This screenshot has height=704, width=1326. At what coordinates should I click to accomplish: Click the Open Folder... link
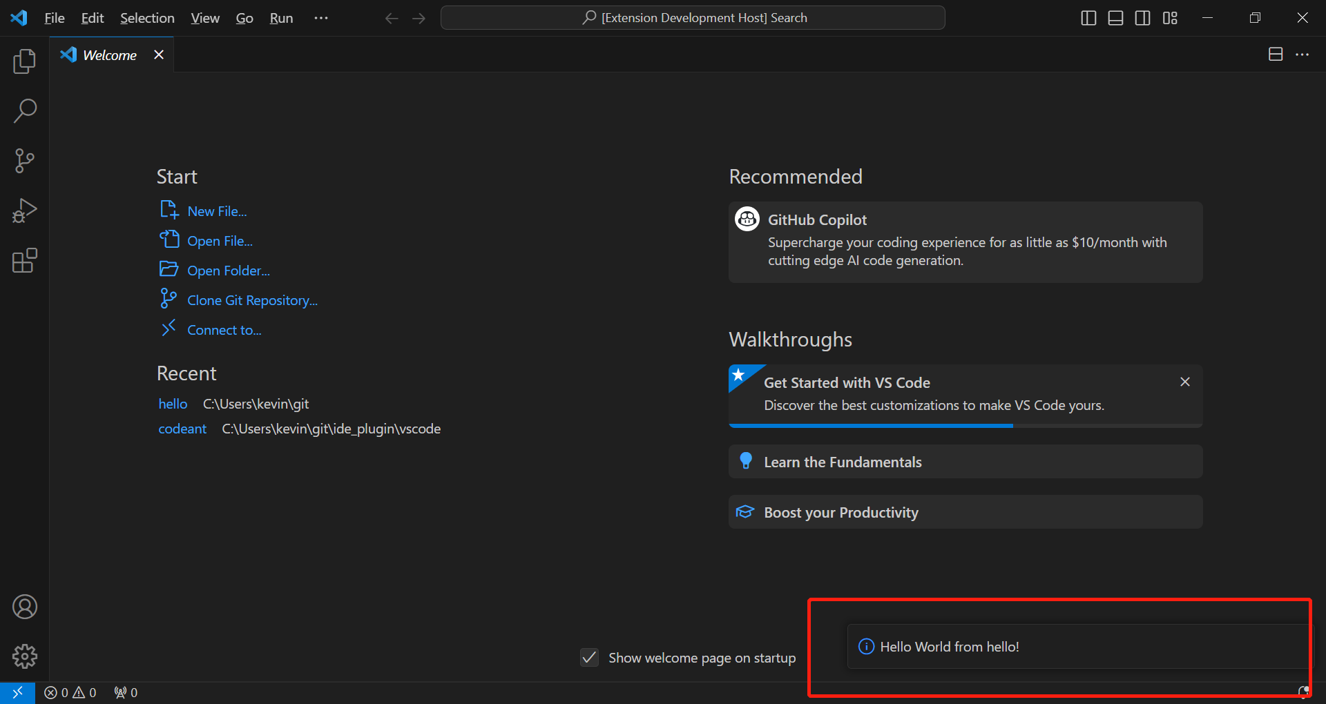pyautogui.click(x=215, y=270)
